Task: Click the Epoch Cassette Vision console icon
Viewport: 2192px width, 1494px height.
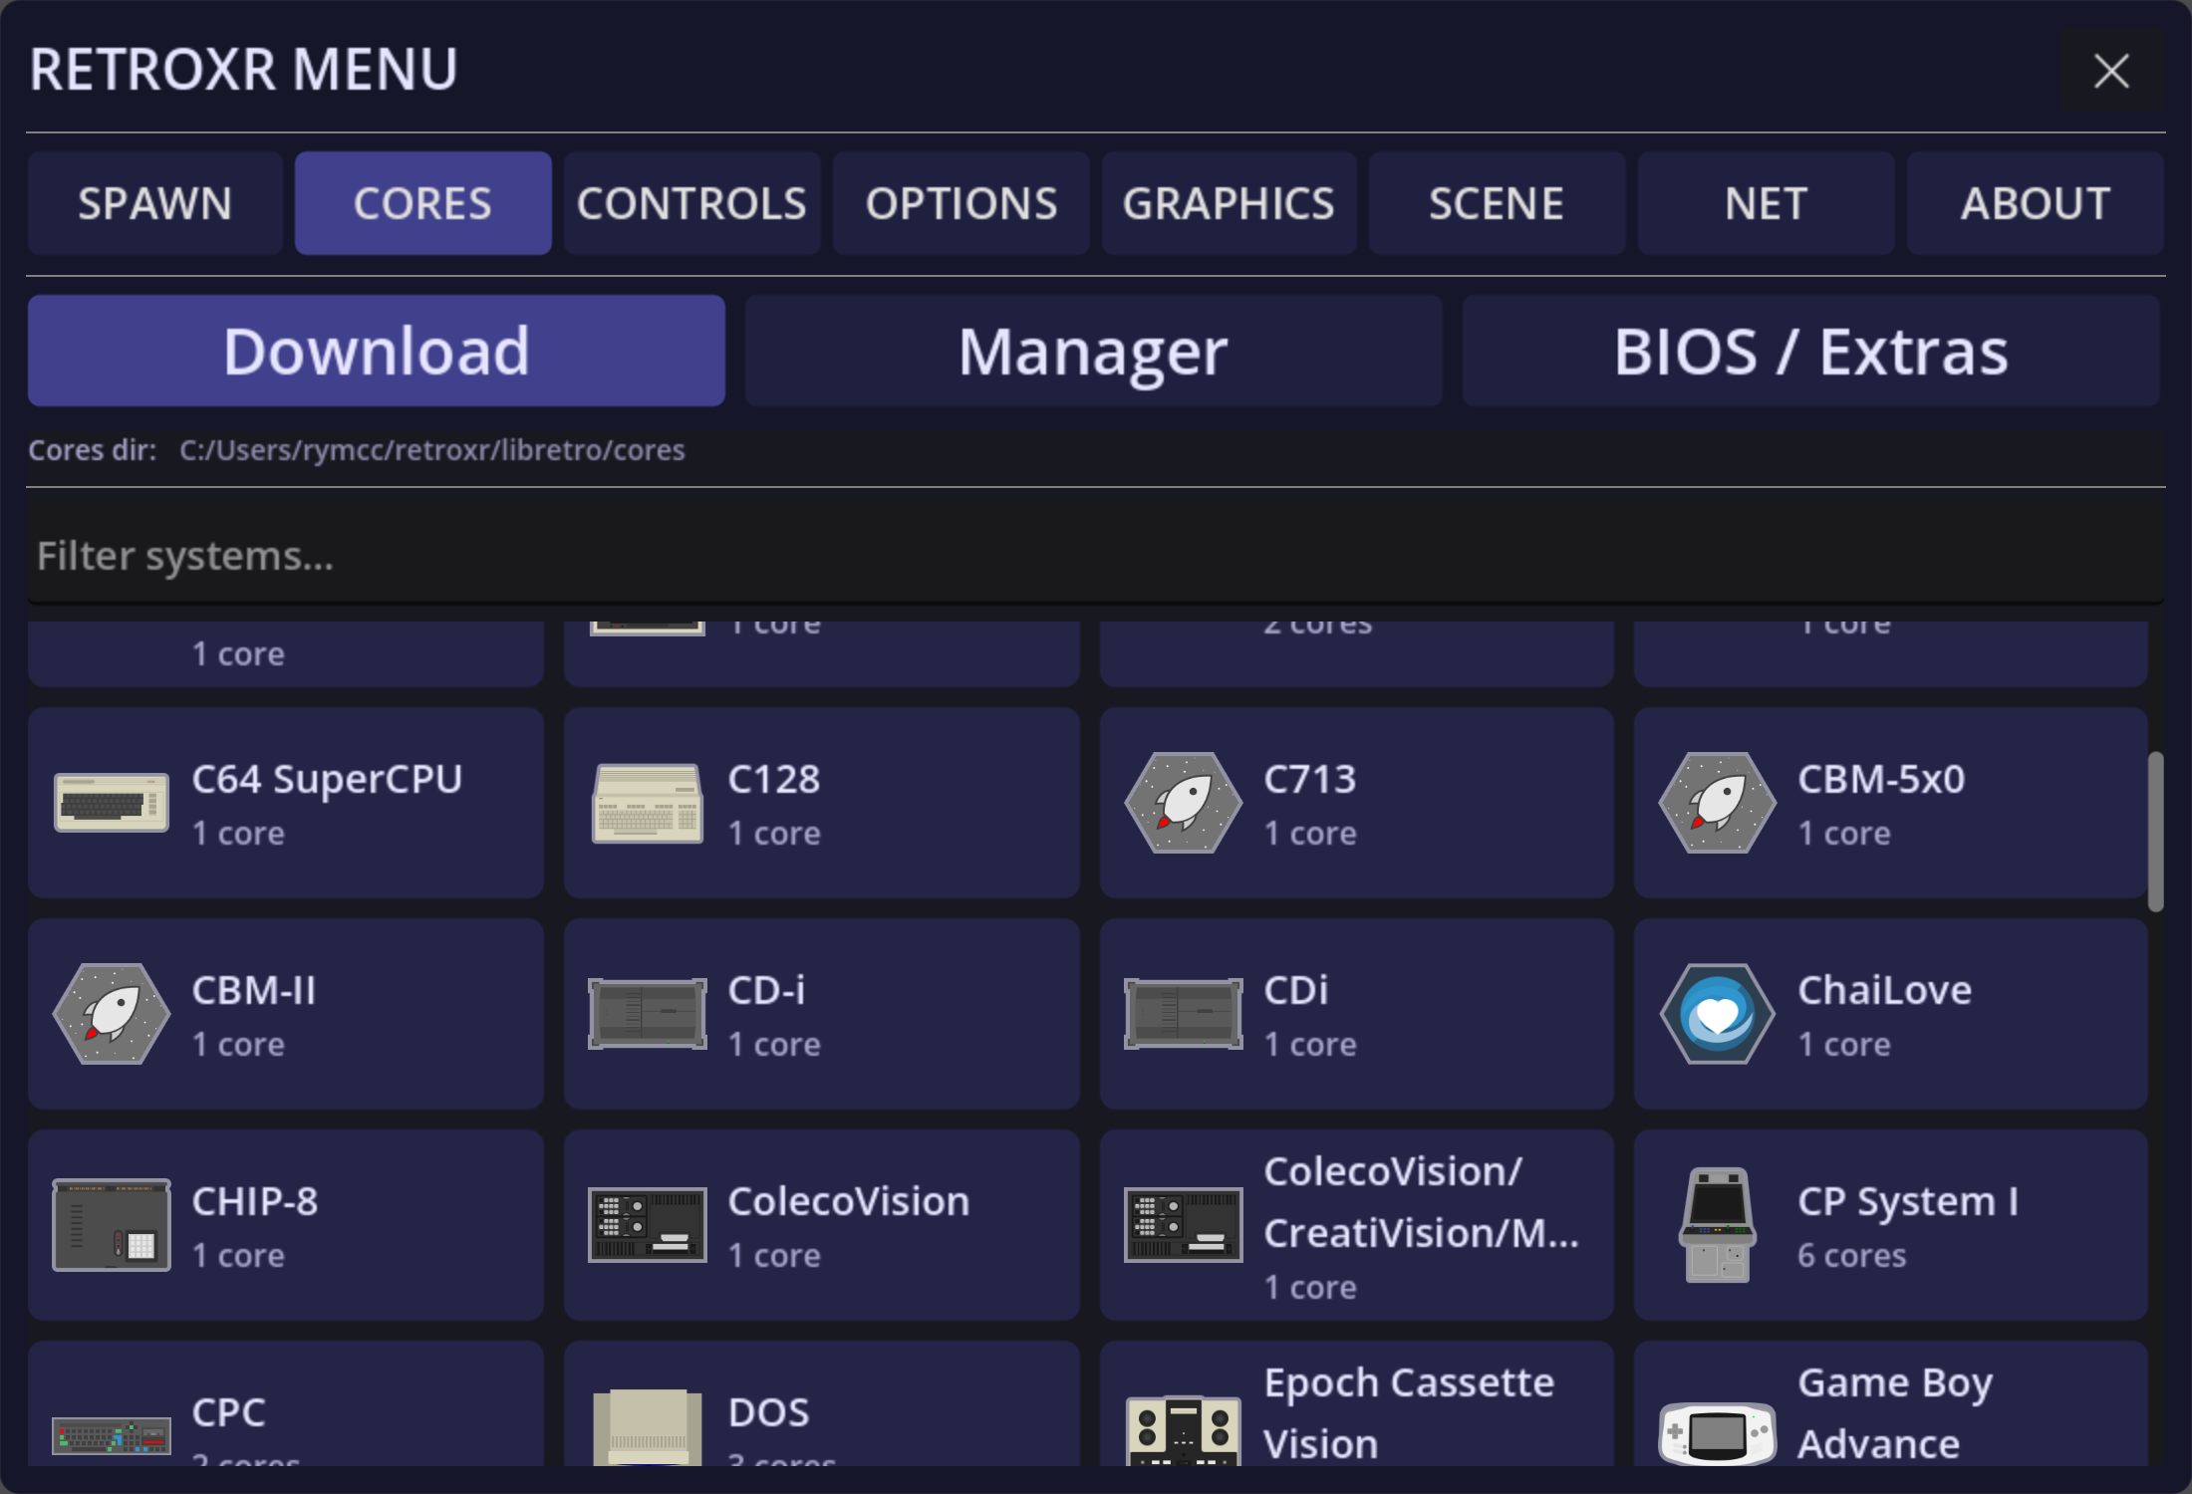Action: 1183,1431
